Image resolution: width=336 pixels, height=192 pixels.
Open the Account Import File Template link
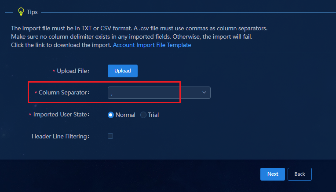(x=152, y=45)
